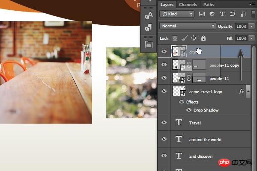
Task: Hide the acme-travel-logo layer
Action: point(164,91)
